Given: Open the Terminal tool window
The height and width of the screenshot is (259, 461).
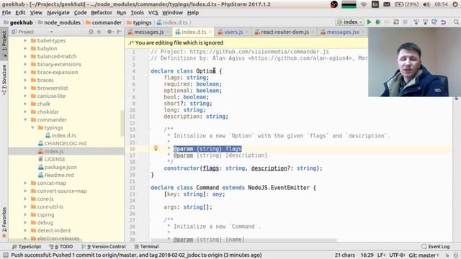Looking at the screenshot, I should (146, 246).
